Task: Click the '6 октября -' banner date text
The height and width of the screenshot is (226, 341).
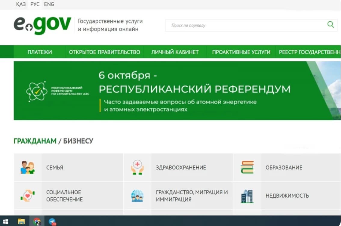Action: pyautogui.click(x=128, y=75)
